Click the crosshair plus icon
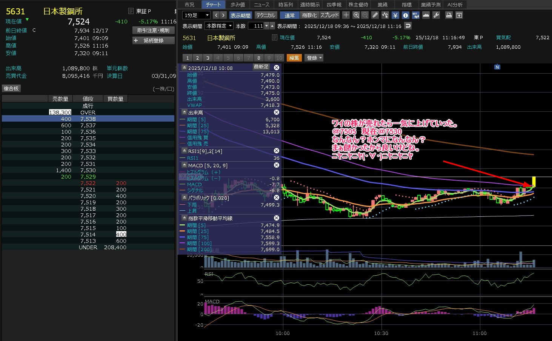The width and height of the screenshot is (552, 341). pyautogui.click(x=346, y=15)
